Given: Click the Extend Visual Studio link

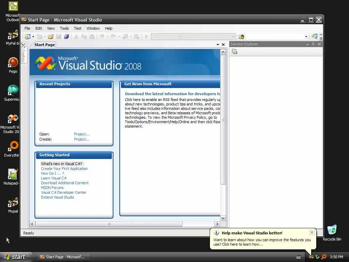Looking at the screenshot, I should click(x=57, y=197).
